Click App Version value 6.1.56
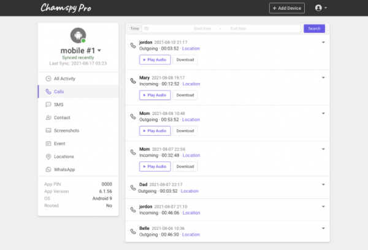368x250 pixels. tap(105, 191)
